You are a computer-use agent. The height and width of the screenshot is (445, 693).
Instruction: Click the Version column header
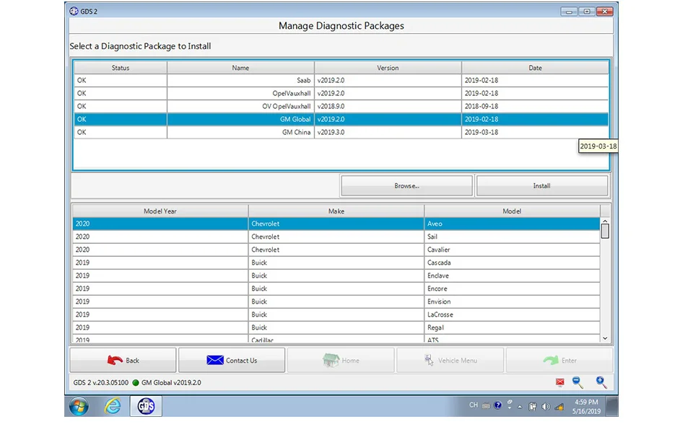(x=388, y=68)
